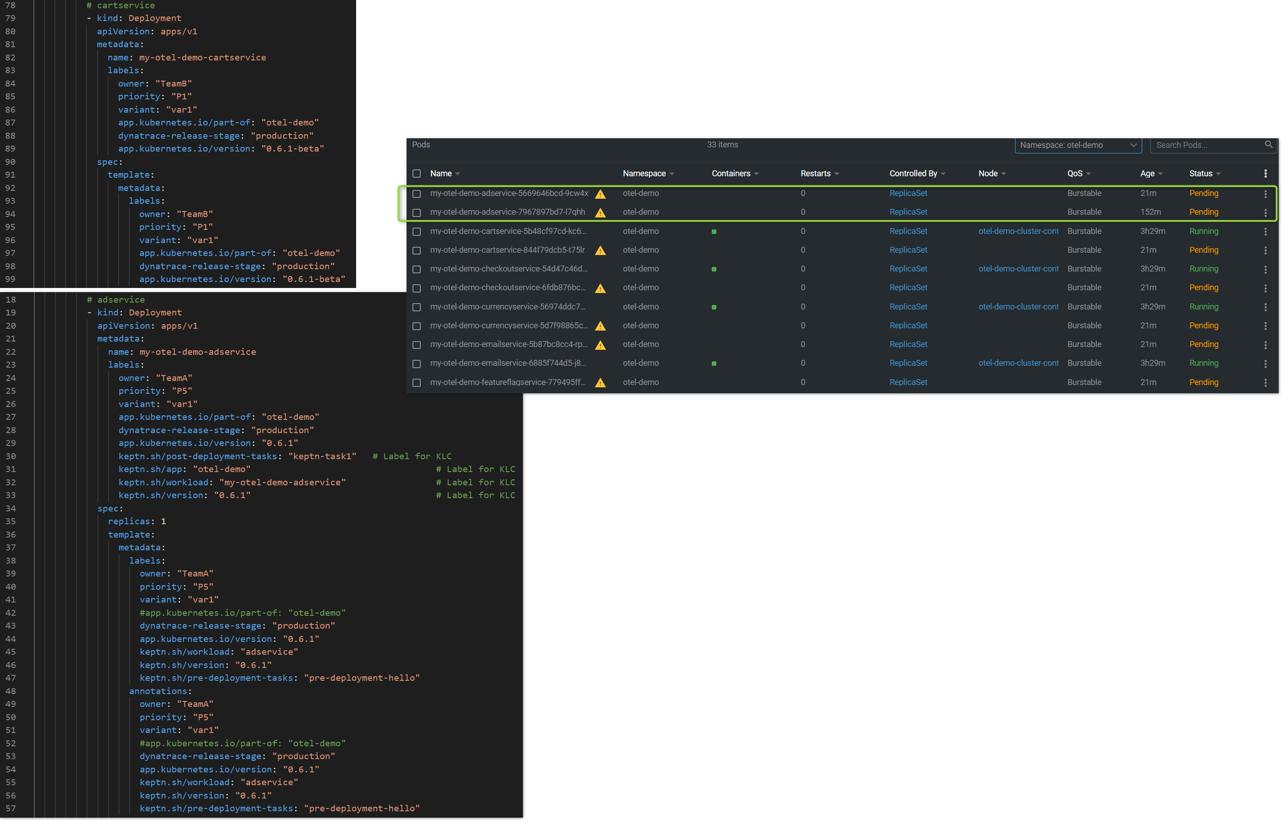1281x820 pixels.
Task: Tick the checkbox for currencyservice-56974ddc7 pod
Action: (x=416, y=307)
